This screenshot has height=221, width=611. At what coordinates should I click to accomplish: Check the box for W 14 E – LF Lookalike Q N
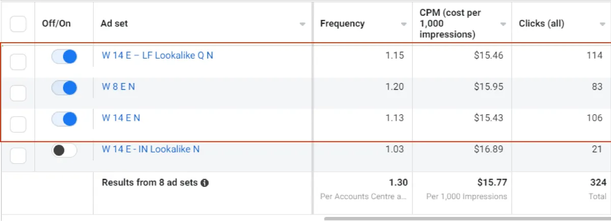tap(18, 62)
